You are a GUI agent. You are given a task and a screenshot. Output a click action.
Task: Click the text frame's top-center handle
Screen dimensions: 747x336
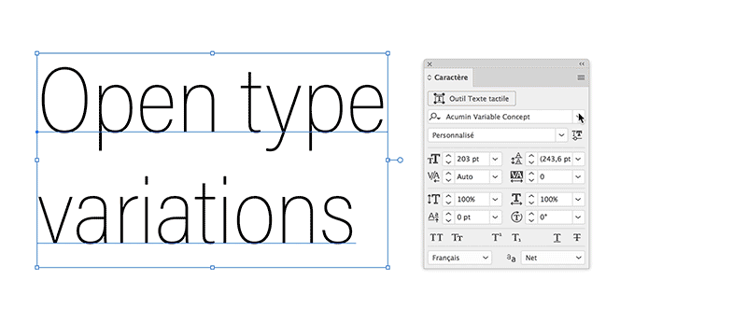click(213, 53)
